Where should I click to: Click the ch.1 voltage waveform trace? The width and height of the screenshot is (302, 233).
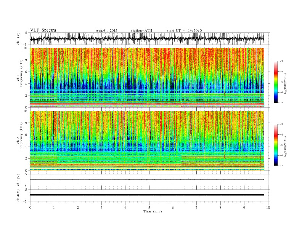click(x=147, y=38)
